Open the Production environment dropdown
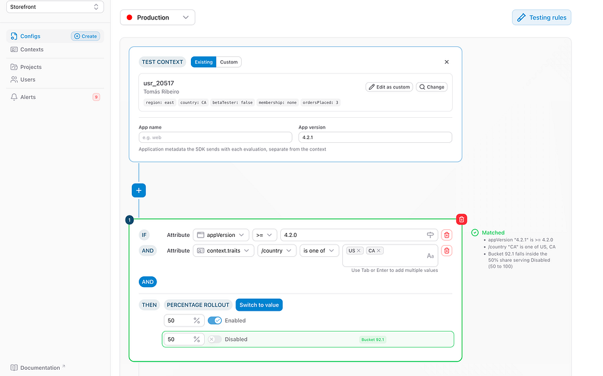This screenshot has height=376, width=603. [x=157, y=18]
